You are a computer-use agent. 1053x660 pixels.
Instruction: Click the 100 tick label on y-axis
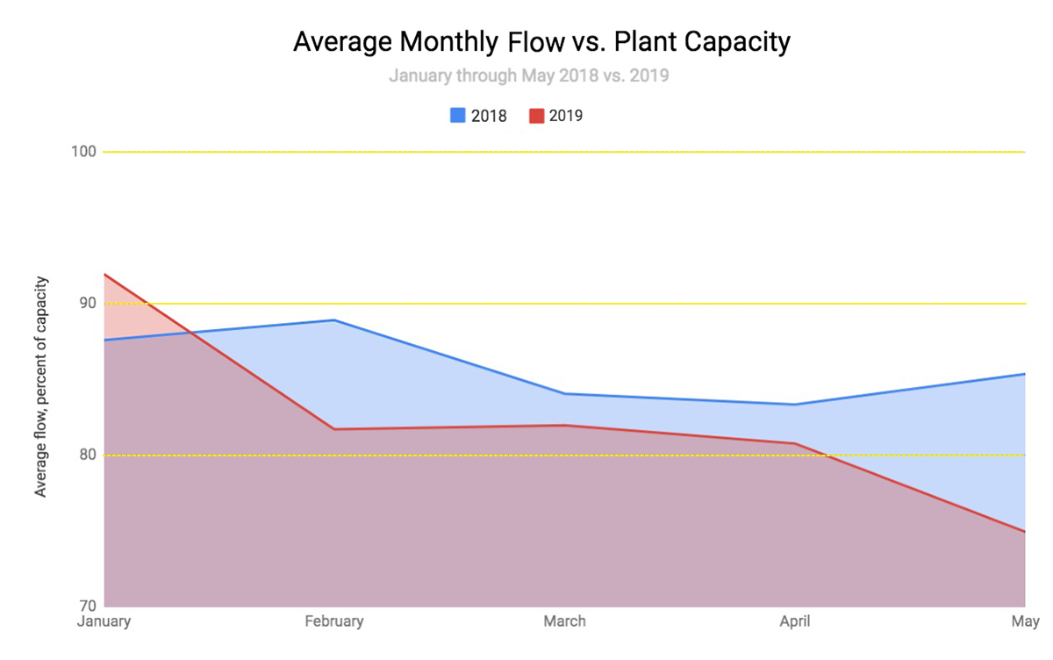click(82, 152)
